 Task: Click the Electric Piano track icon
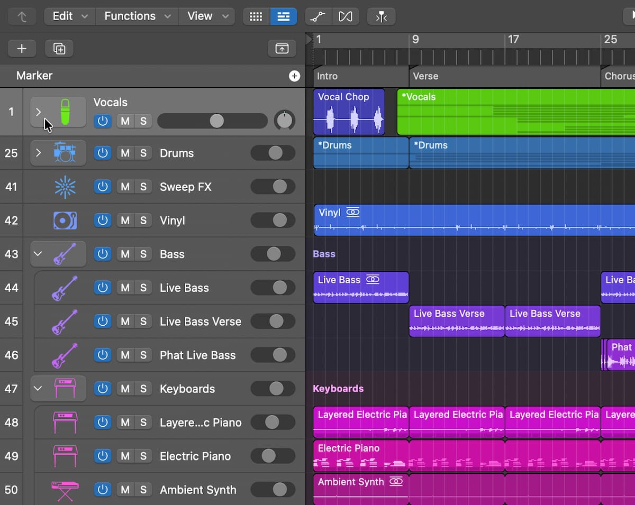(x=65, y=456)
